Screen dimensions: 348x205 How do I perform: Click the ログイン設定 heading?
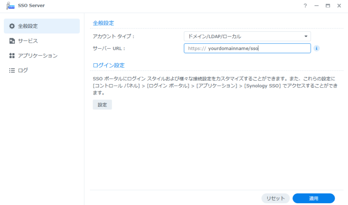coord(108,66)
